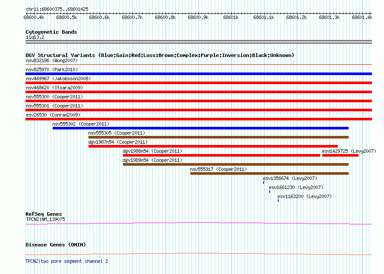Image resolution: width=384 pixels, height=274 pixels.
Task: Click the DGV Structural Variants track heading
Action: (160, 55)
